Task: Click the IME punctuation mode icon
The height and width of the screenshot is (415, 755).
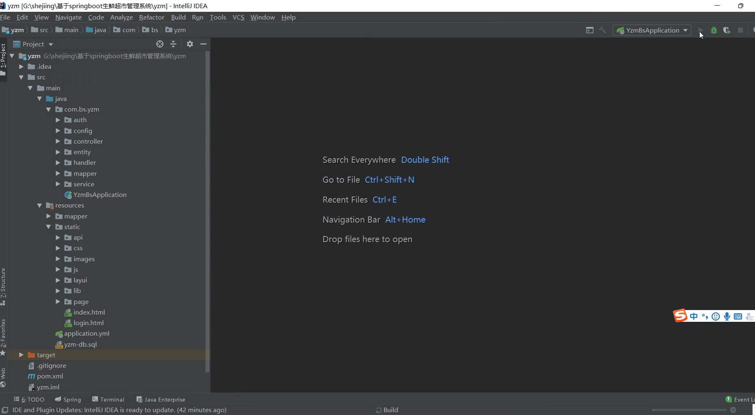Action: tap(705, 316)
